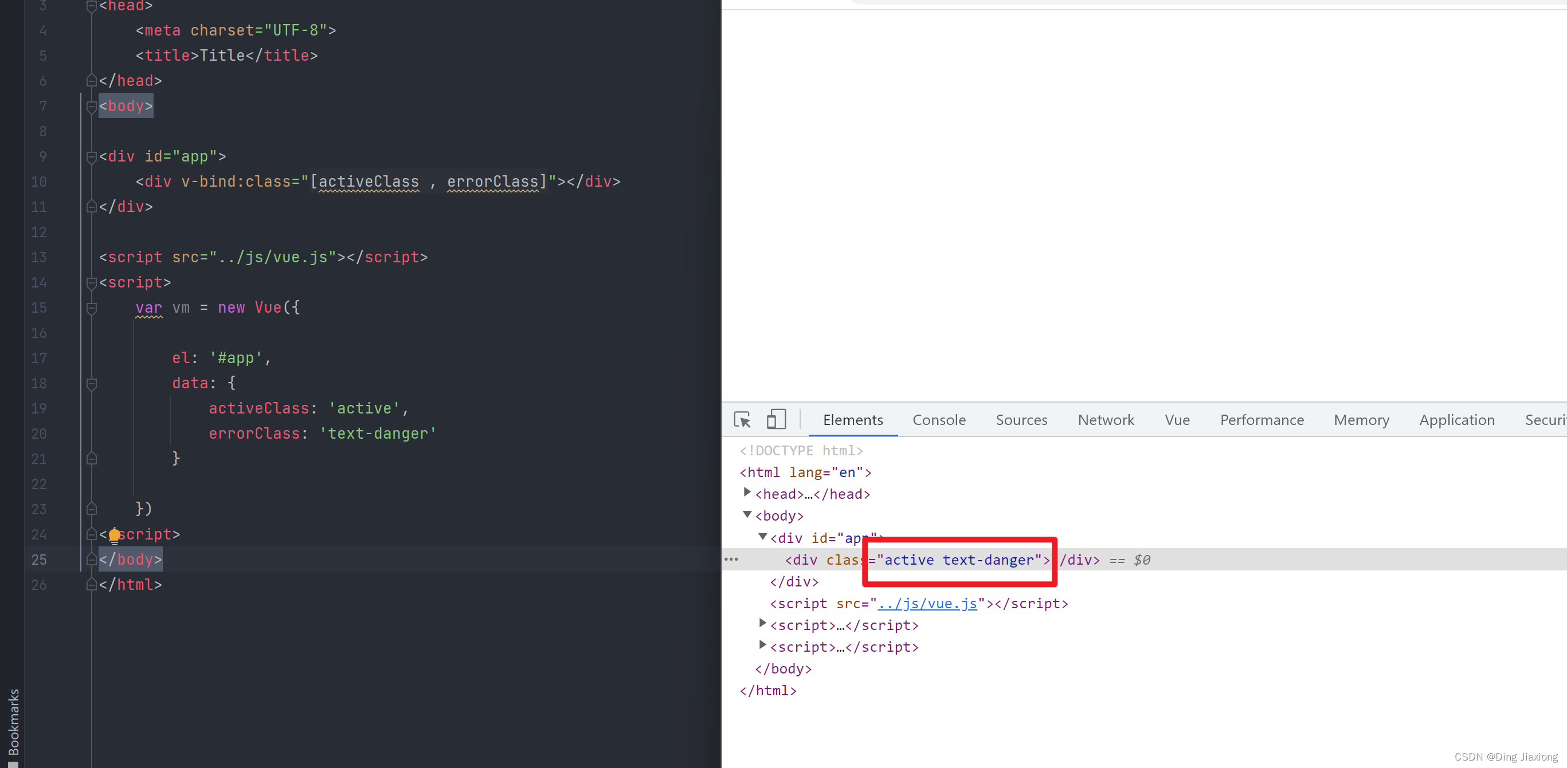Switch to the Elements tab
This screenshot has width=1567, height=768.
(x=852, y=419)
